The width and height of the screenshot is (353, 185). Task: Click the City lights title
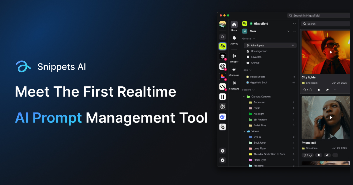click(x=309, y=78)
